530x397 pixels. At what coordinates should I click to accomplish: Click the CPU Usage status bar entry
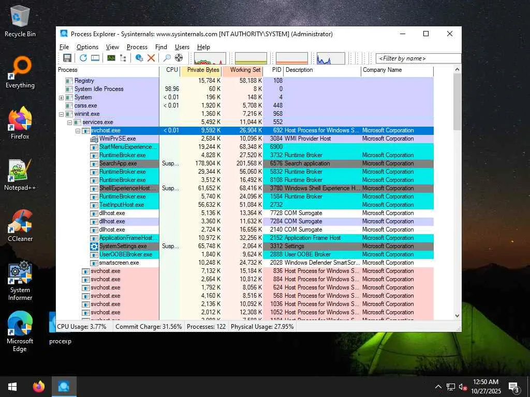tap(82, 327)
